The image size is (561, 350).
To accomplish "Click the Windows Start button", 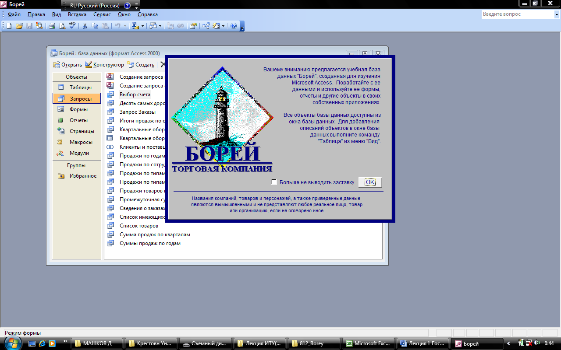I will (13, 343).
